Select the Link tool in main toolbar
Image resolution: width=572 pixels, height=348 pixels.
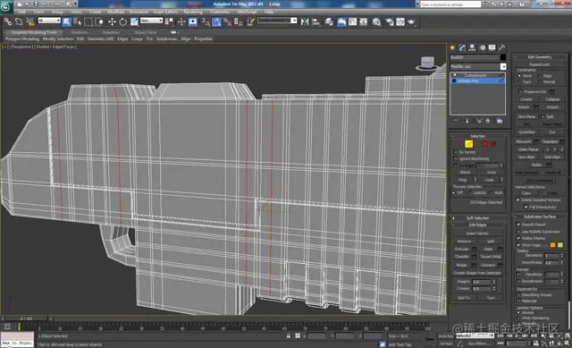(x=7, y=21)
